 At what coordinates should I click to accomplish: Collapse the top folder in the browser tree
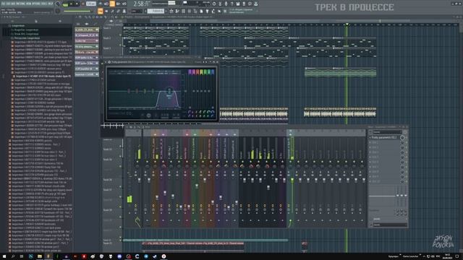coord(18,26)
